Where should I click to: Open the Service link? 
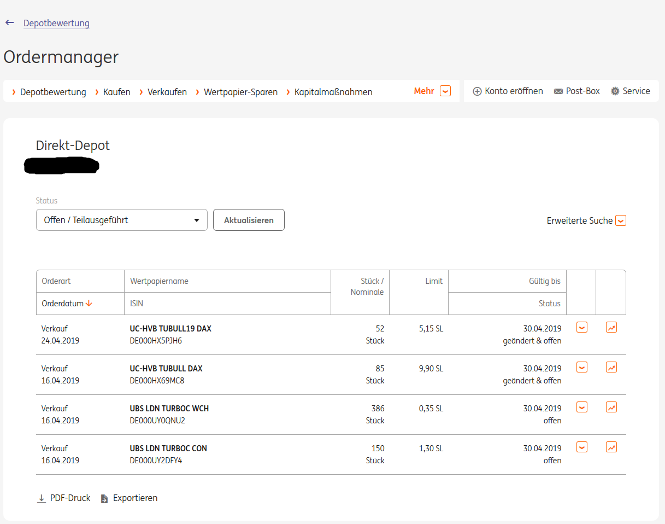click(637, 91)
